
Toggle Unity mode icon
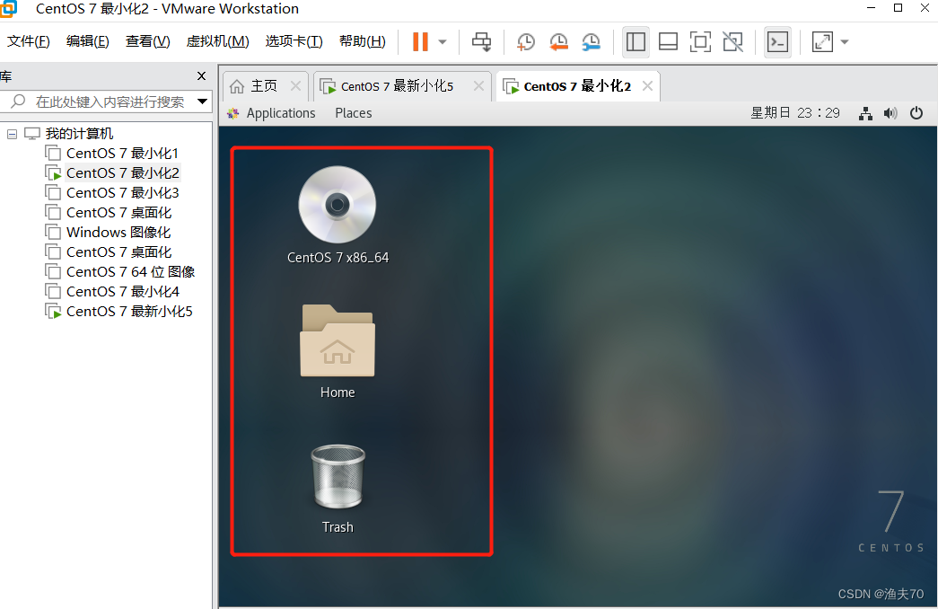pos(732,42)
